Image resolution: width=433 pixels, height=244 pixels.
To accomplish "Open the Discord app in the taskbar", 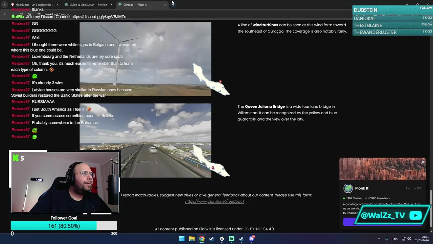I will coord(251,239).
